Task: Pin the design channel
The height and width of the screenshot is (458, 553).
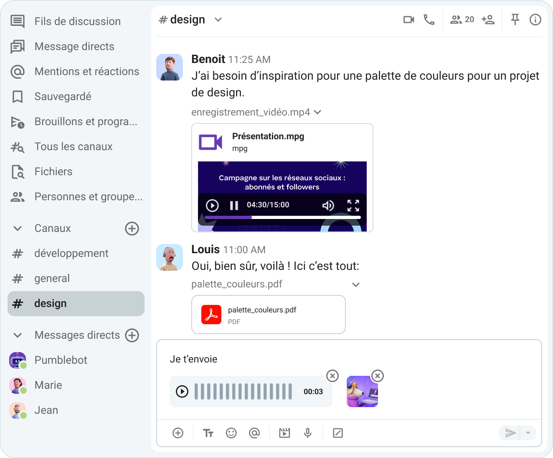Action: tap(515, 19)
